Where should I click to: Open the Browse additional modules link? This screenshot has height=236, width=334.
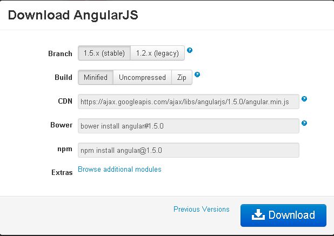(119, 169)
